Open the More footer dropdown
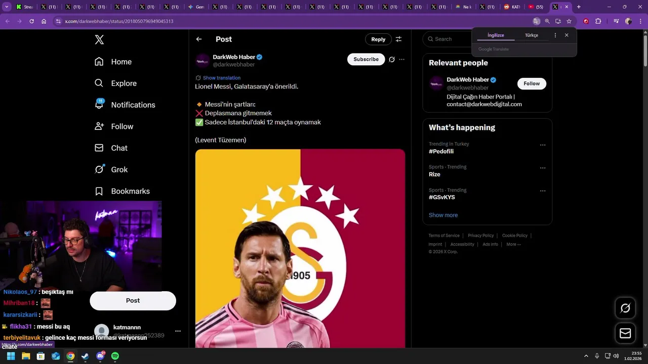The height and width of the screenshot is (364, 648). tap(513, 244)
